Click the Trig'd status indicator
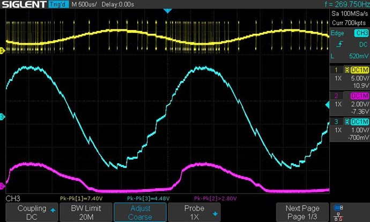 pos(59,4)
